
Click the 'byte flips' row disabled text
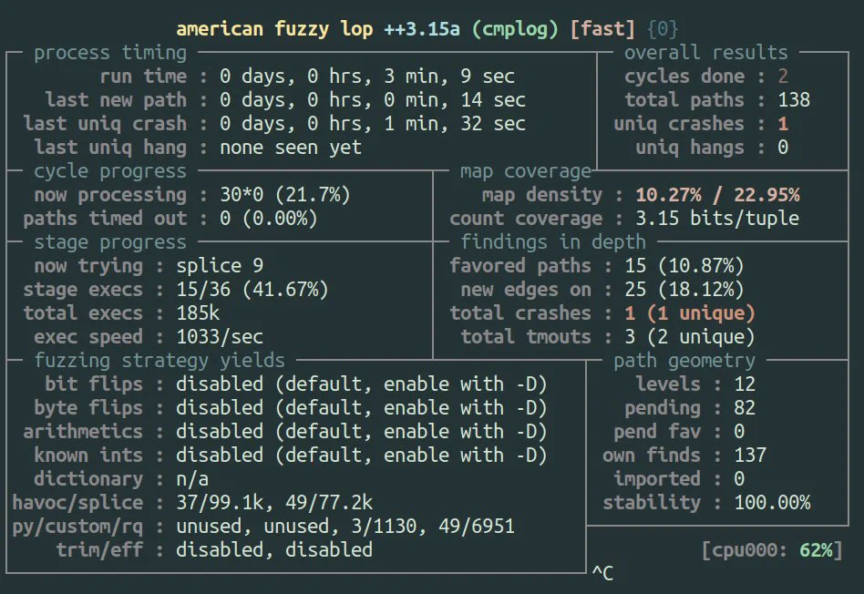(362, 408)
